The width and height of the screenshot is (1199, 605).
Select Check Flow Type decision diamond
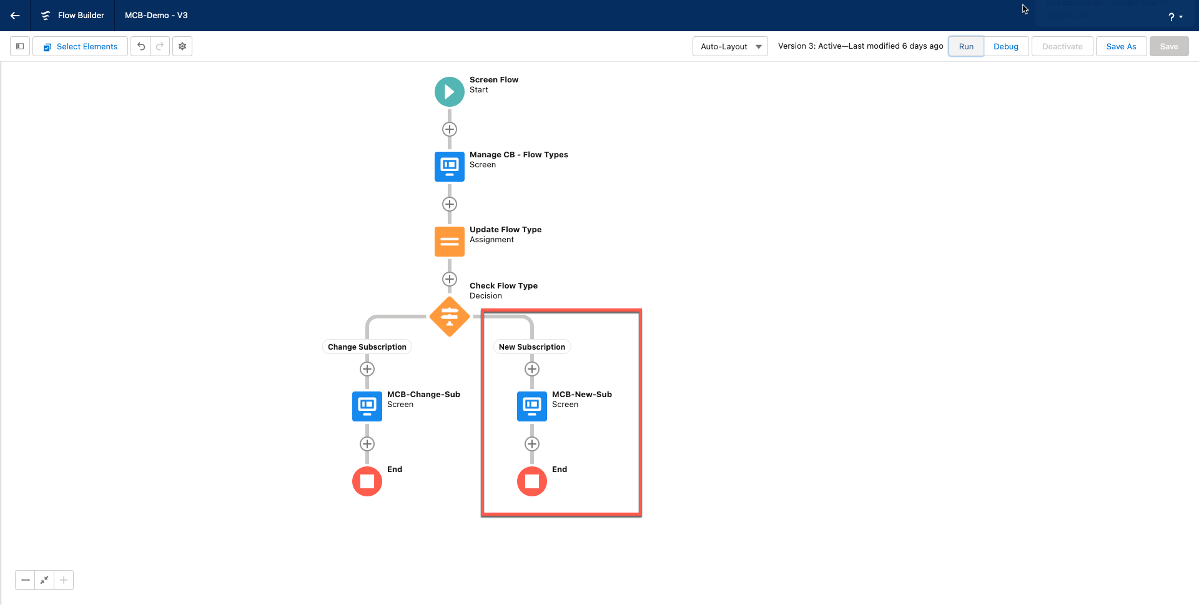point(450,317)
